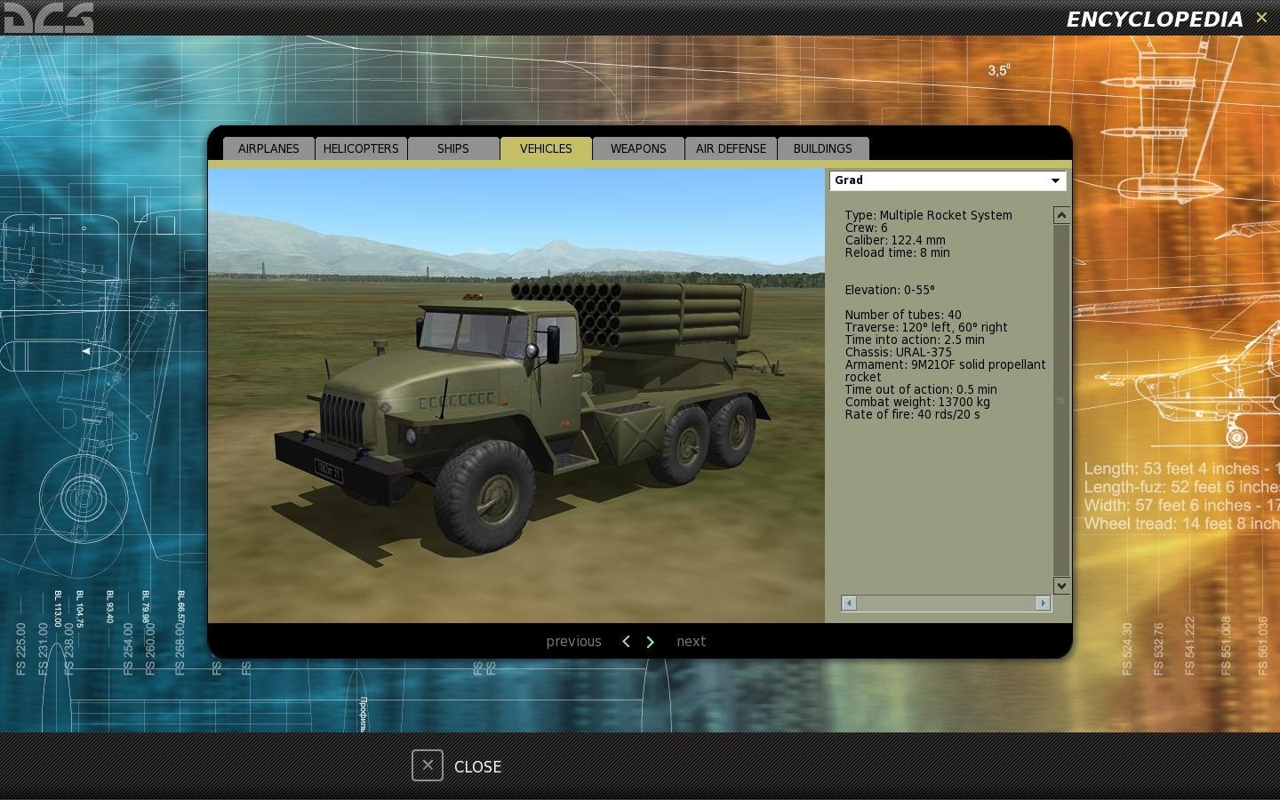Viewport: 1280px width, 800px height.
Task: Show the AIR DEFENSE tab
Action: tap(731, 148)
